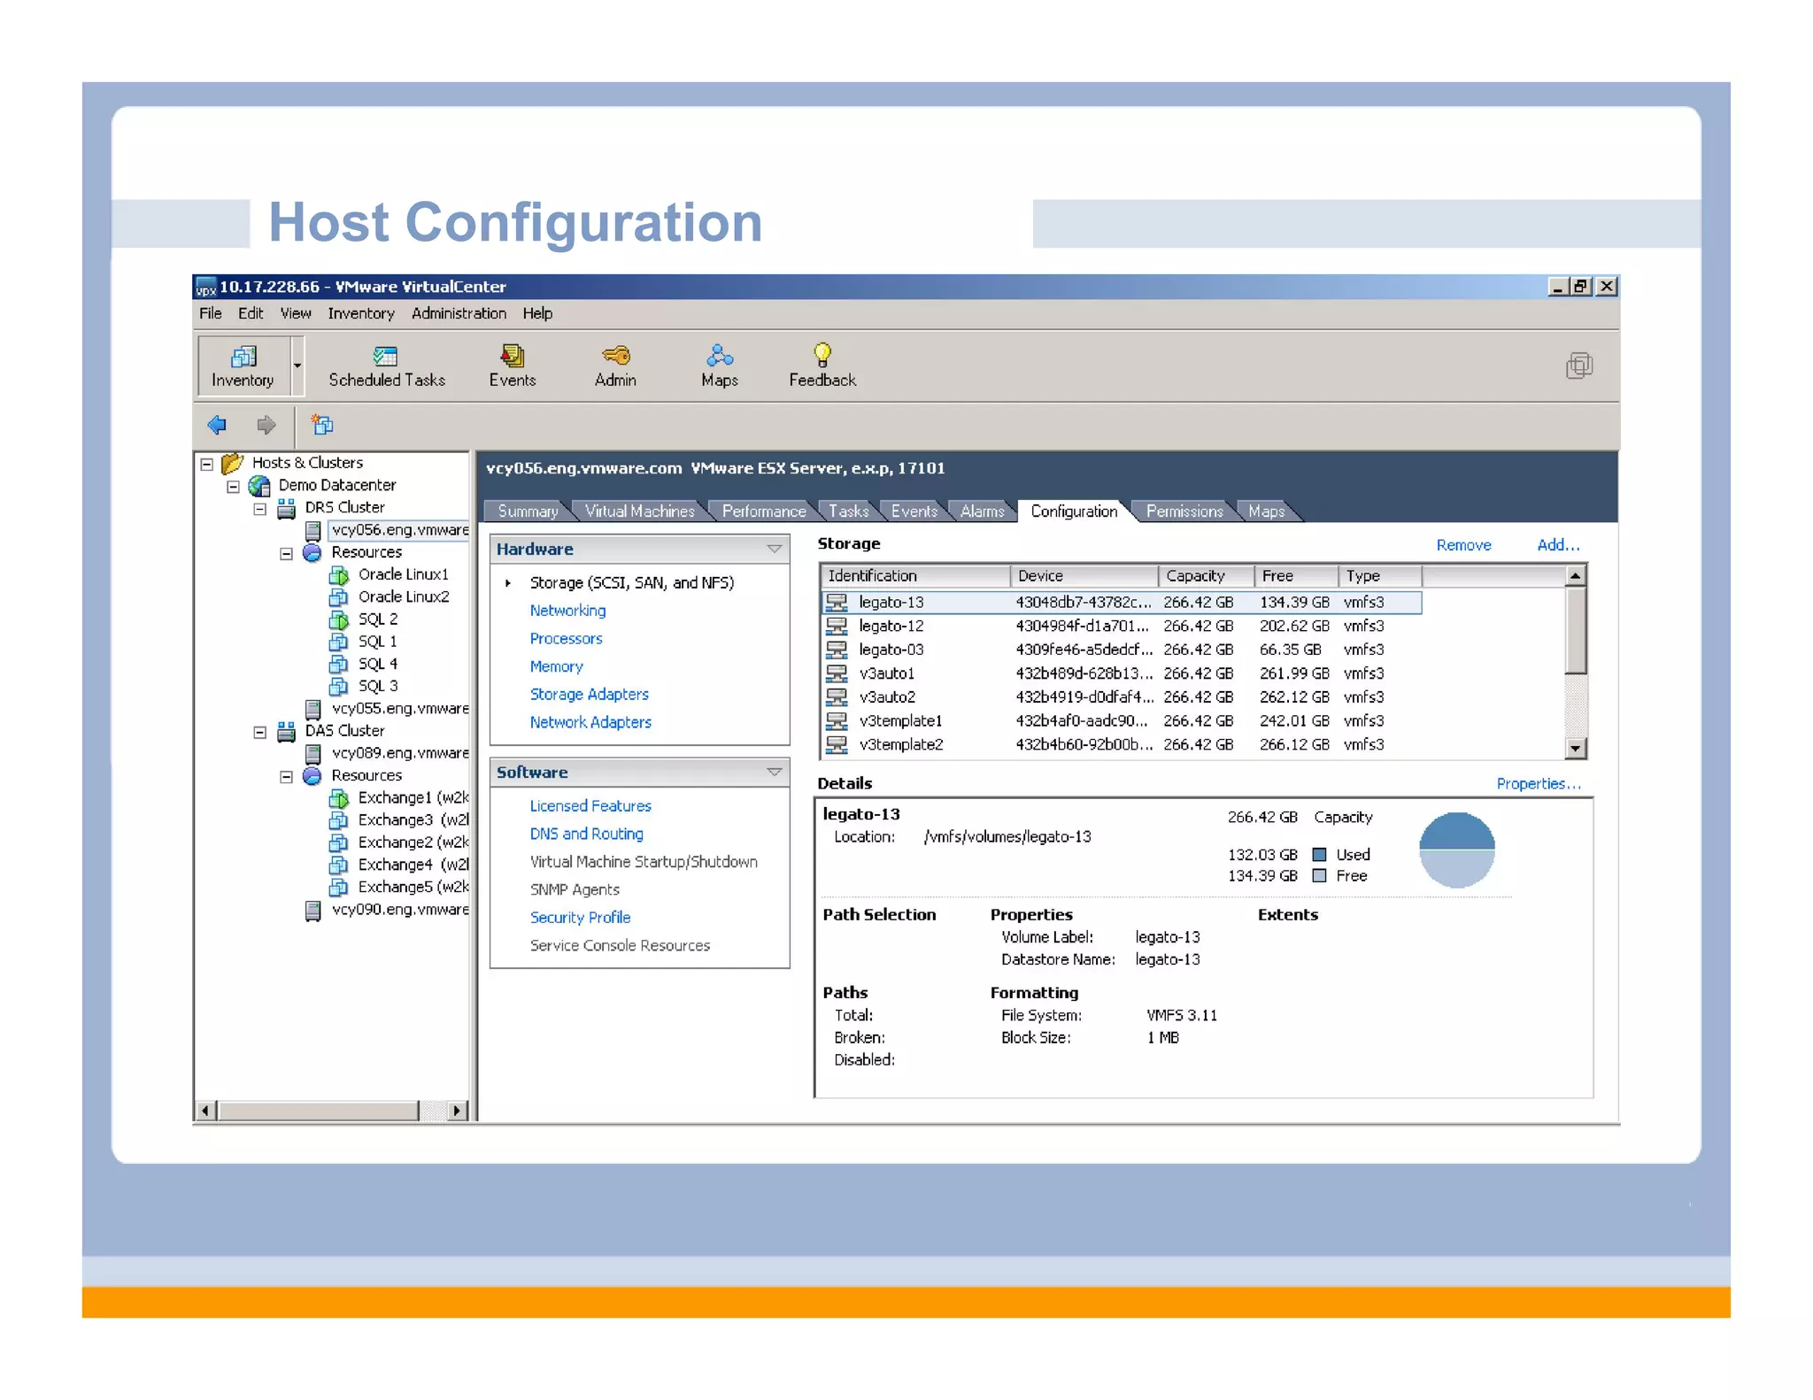1813x1400 pixels.
Task: Collapse the Hosts & Clusters tree node
Action: click(206, 464)
